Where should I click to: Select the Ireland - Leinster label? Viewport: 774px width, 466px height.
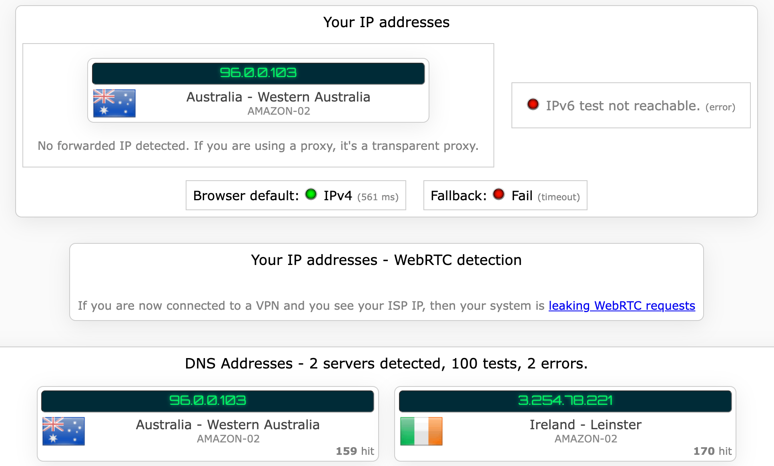(586, 424)
